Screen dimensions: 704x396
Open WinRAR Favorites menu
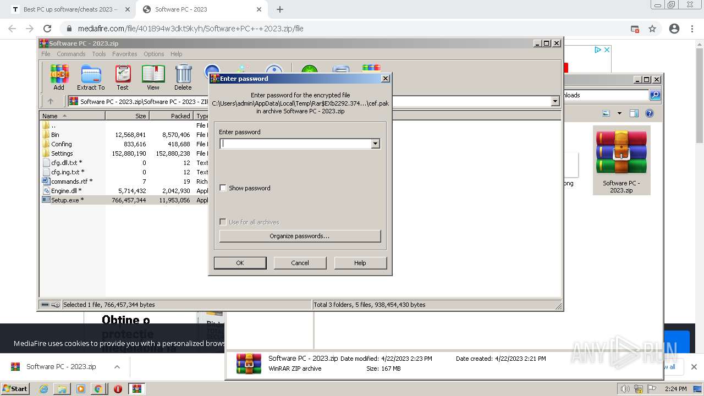(x=125, y=54)
